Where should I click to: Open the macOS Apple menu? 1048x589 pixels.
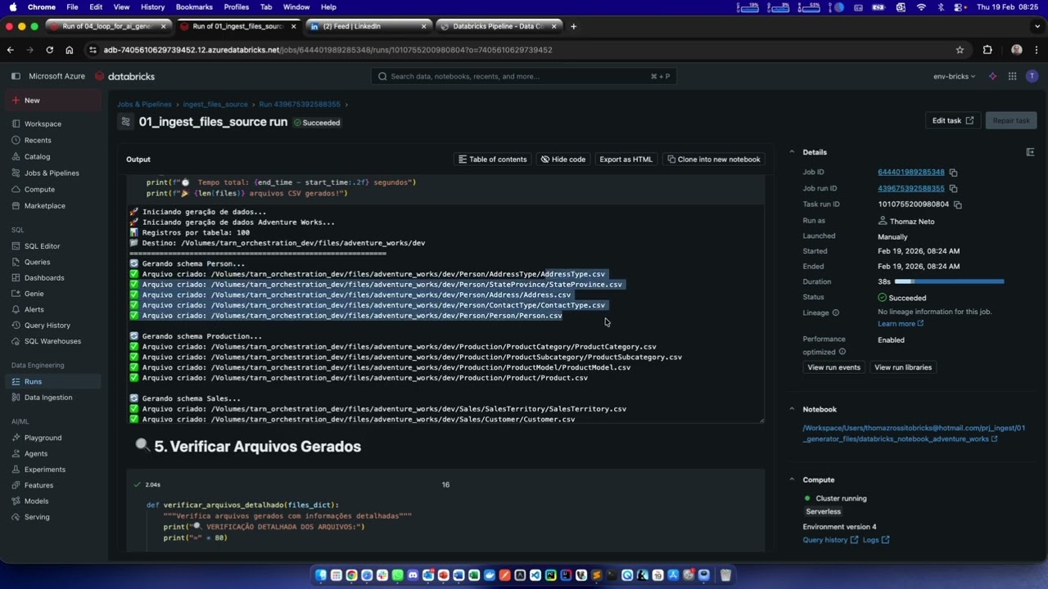(x=12, y=7)
